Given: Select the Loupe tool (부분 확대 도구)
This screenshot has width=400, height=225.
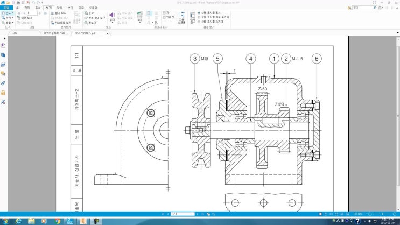Looking at the screenshot, I should (x=95, y=18).
